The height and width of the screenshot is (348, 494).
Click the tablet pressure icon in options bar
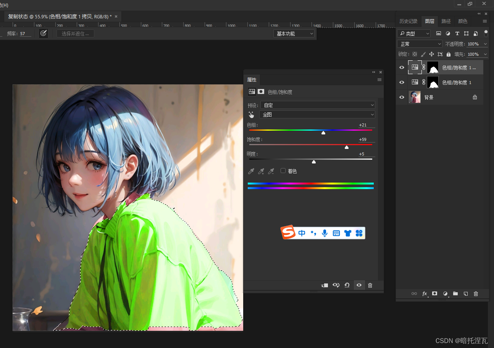pos(44,33)
